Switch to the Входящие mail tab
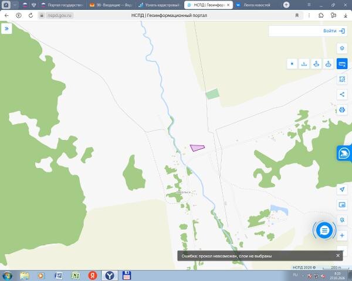Screen dimensions: 352x281 [111, 5]
